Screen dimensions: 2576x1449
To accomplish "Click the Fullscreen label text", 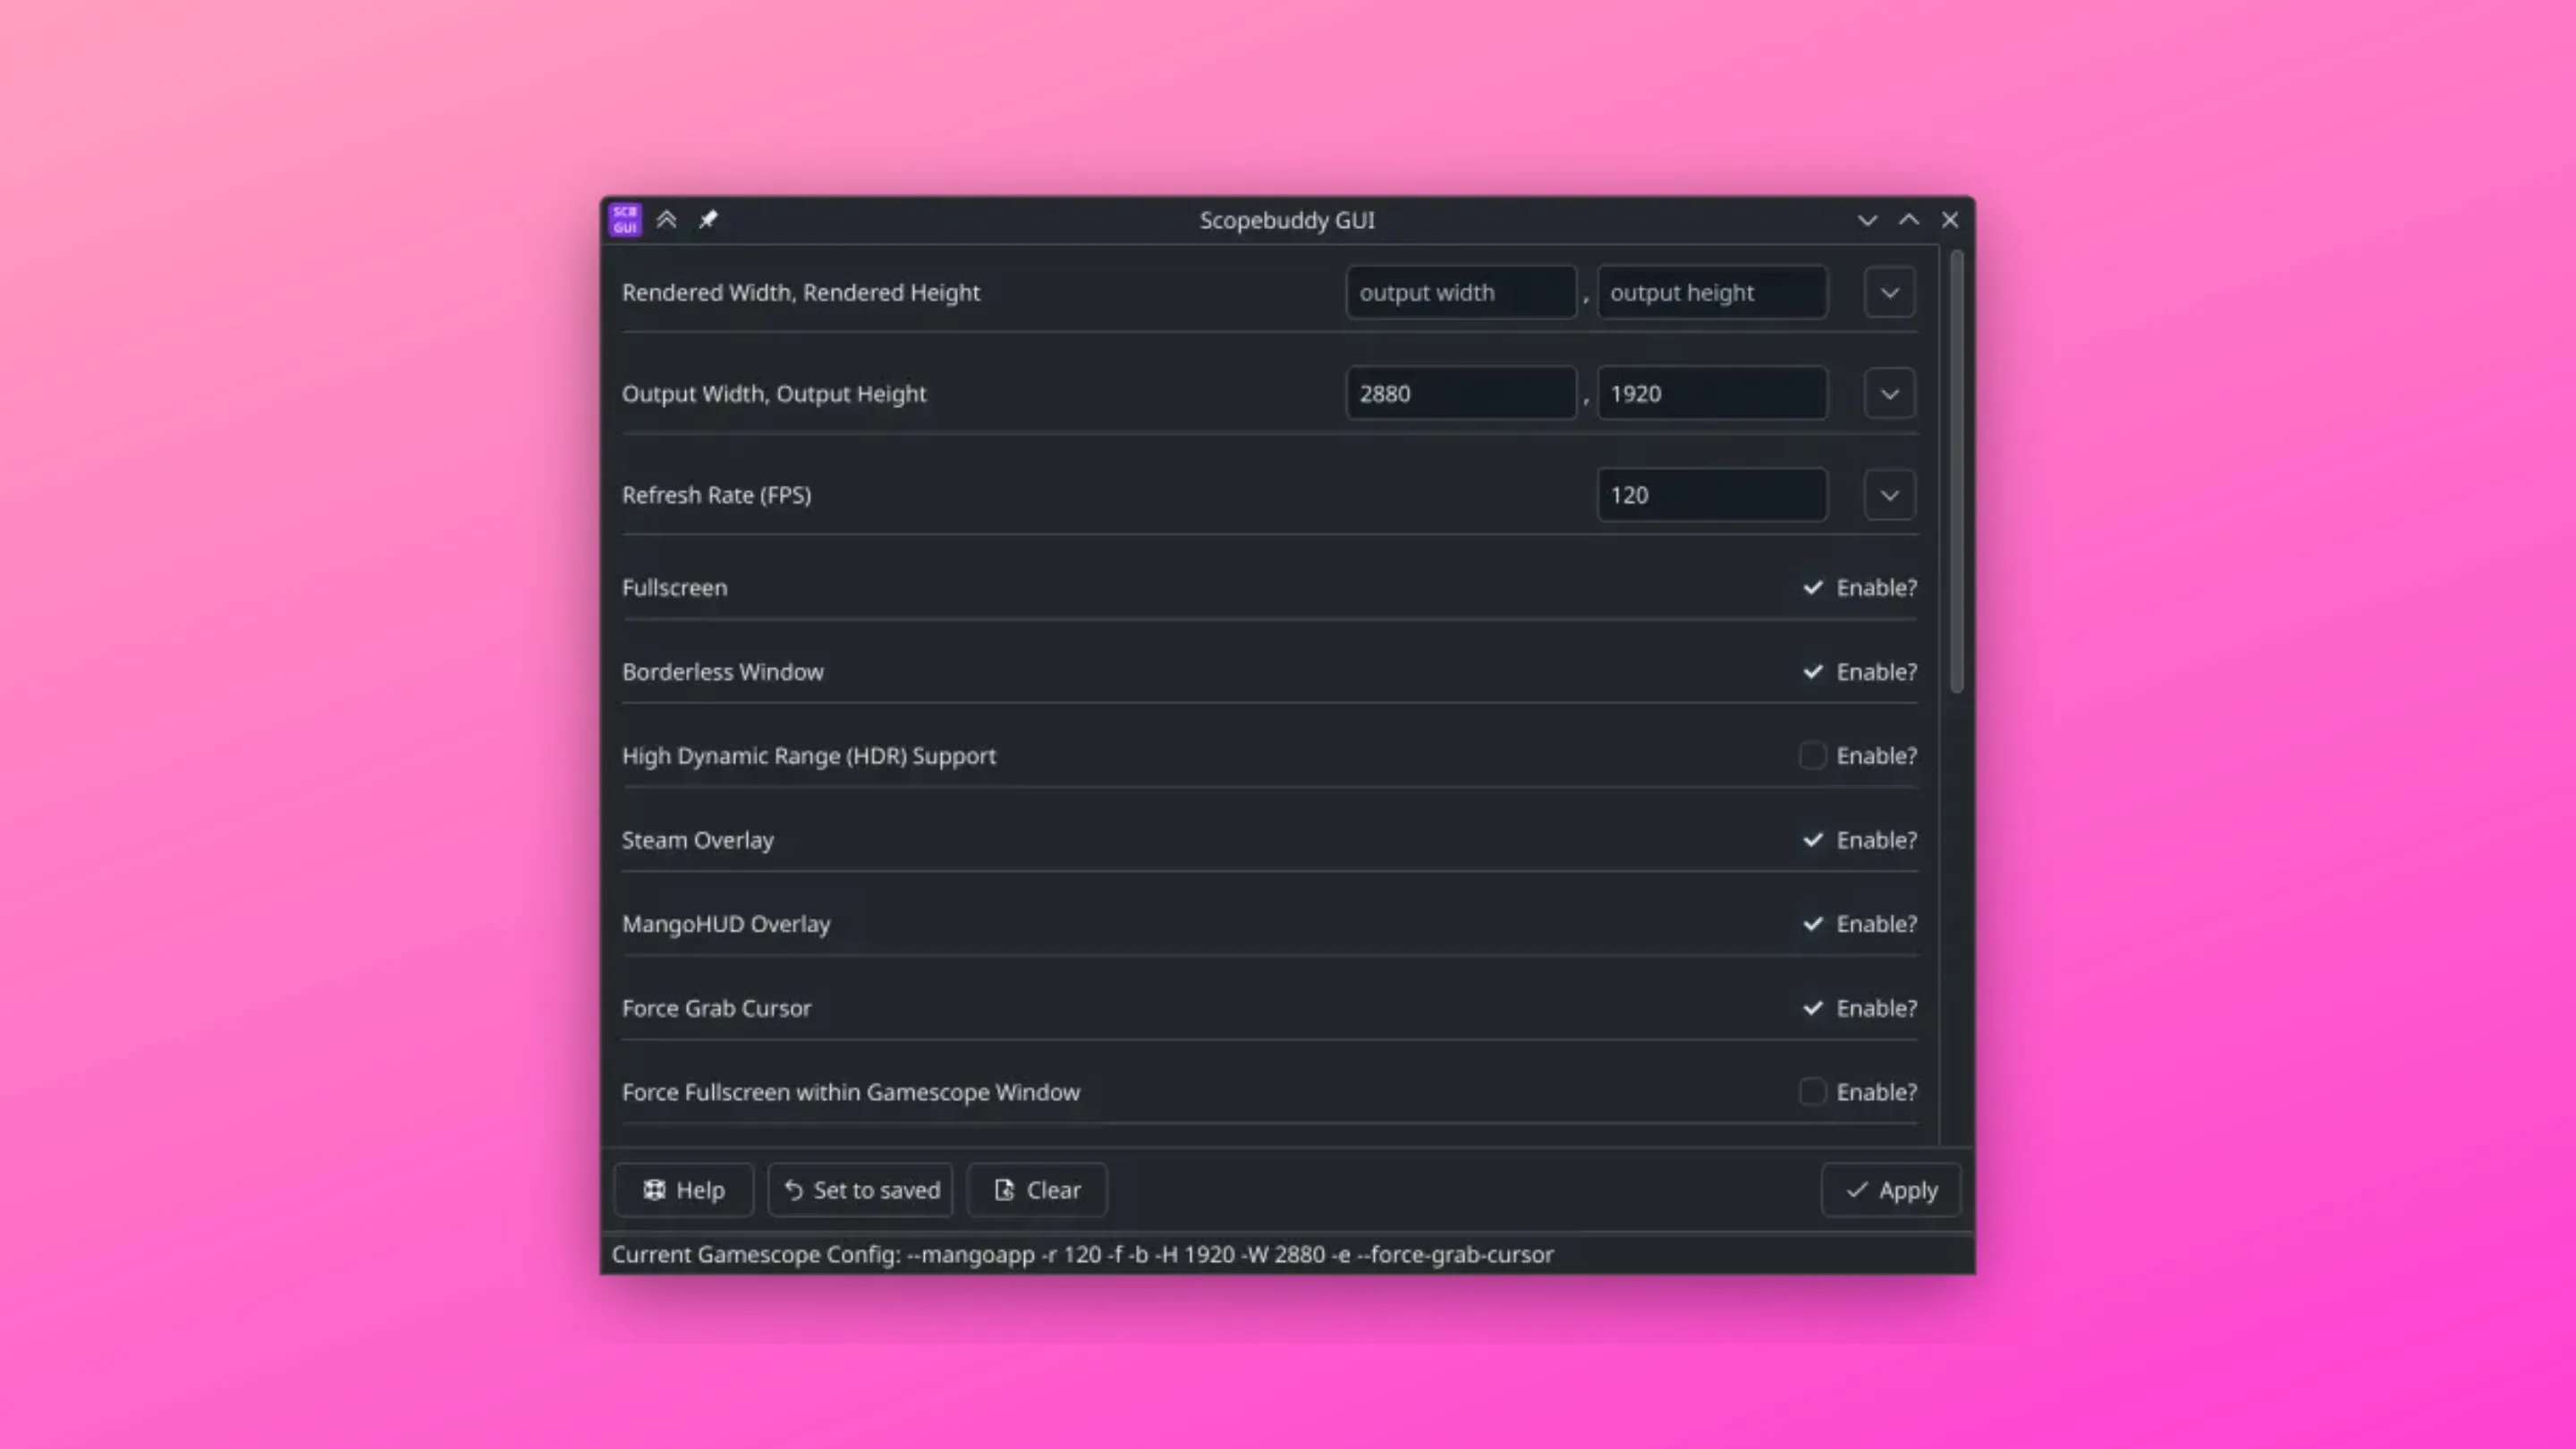I will tap(674, 588).
